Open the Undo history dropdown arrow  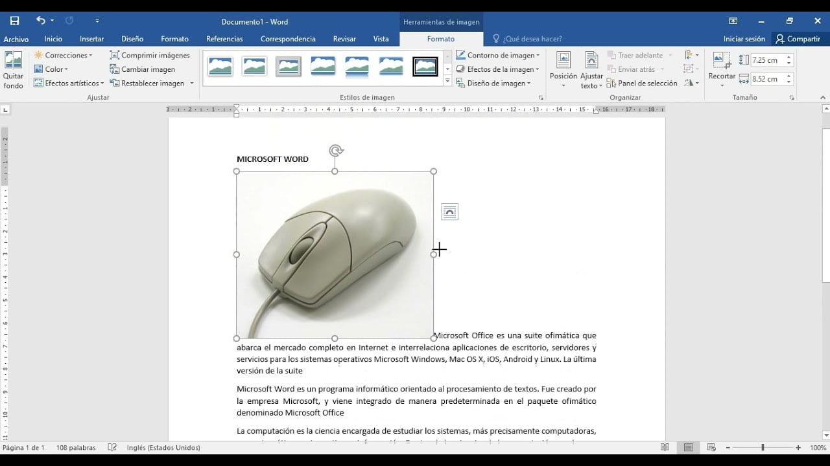pos(53,21)
